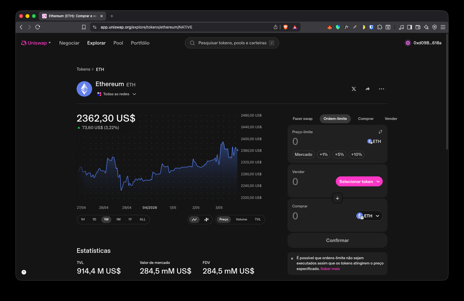Focus the Pesquisar tokens search field
Viewport: 464px width, 301px height.
click(232, 43)
